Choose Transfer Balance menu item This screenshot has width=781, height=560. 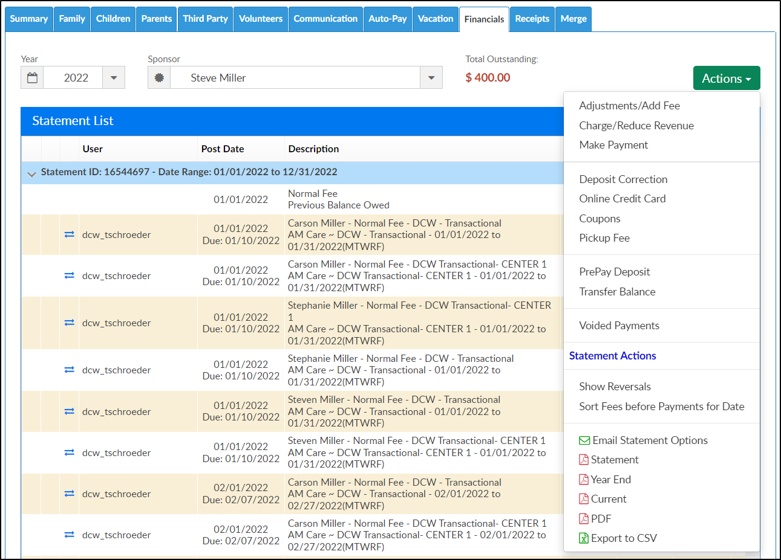pyautogui.click(x=617, y=292)
